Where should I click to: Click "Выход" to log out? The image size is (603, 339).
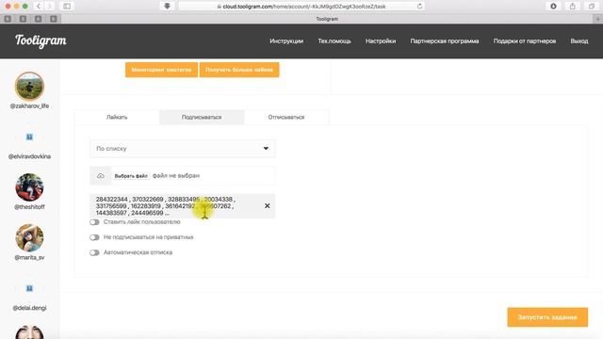coord(579,41)
